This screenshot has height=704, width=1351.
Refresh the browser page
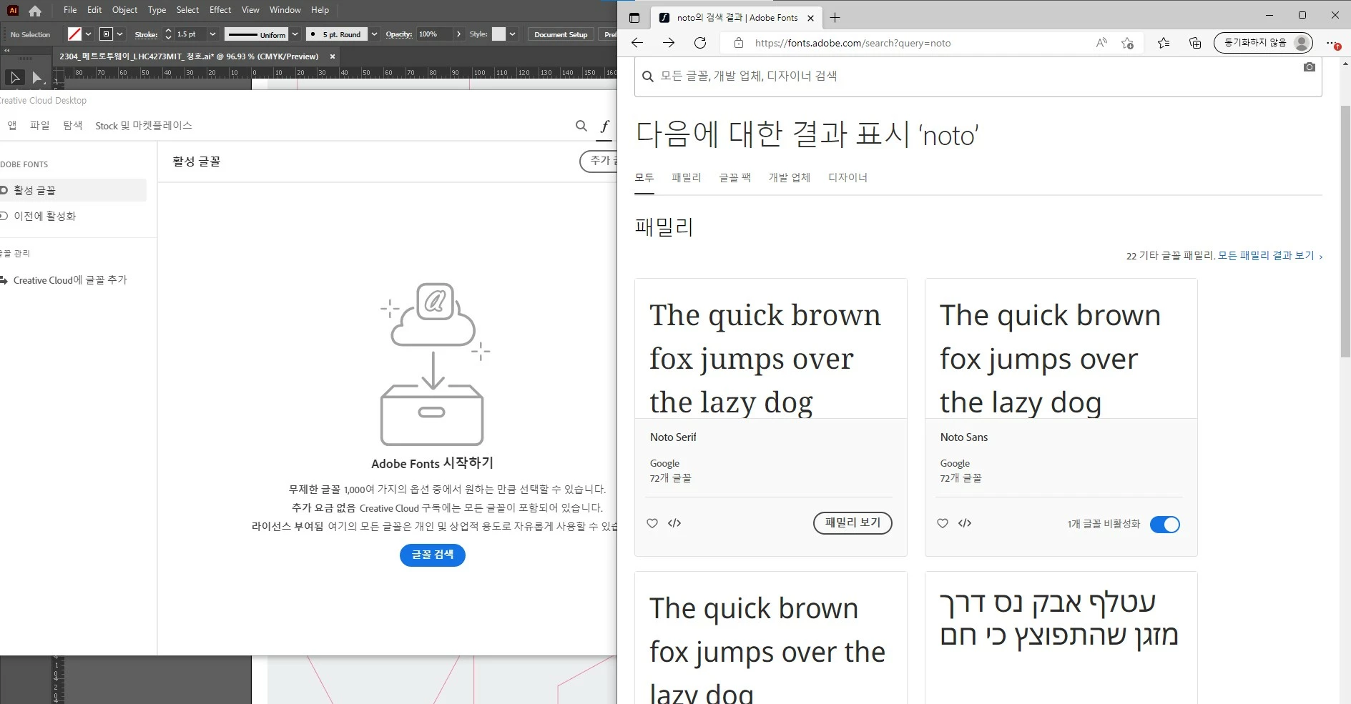[700, 43]
